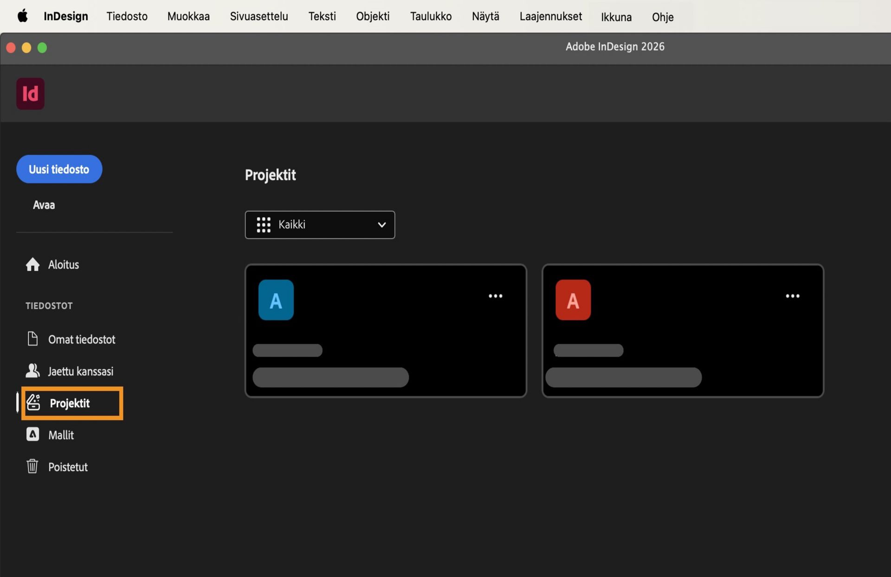Click the Kaikki dropdown chevron arrow
Image resolution: width=891 pixels, height=577 pixels.
click(381, 225)
